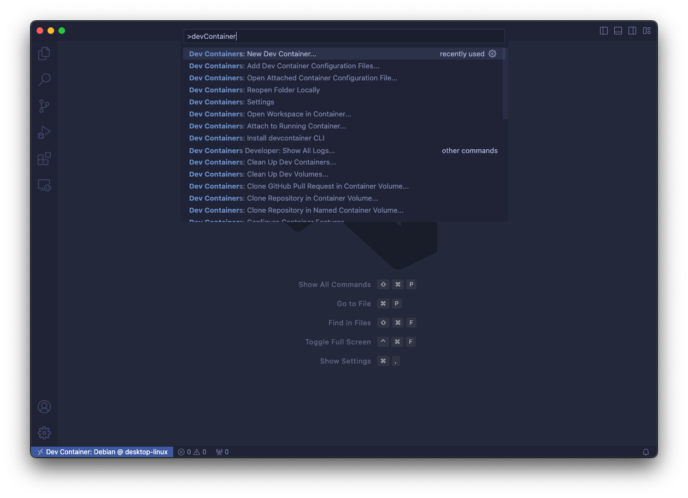Open the Customize Layout icon
Viewport: 688px width, 498px height.
pos(646,31)
